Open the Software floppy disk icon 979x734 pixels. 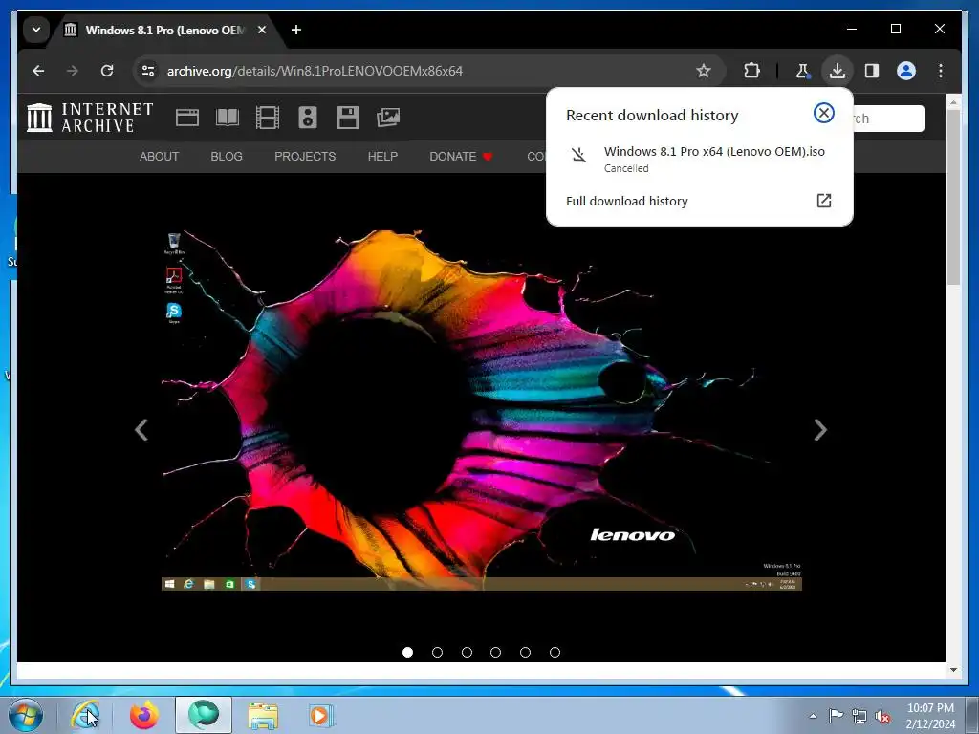(348, 118)
